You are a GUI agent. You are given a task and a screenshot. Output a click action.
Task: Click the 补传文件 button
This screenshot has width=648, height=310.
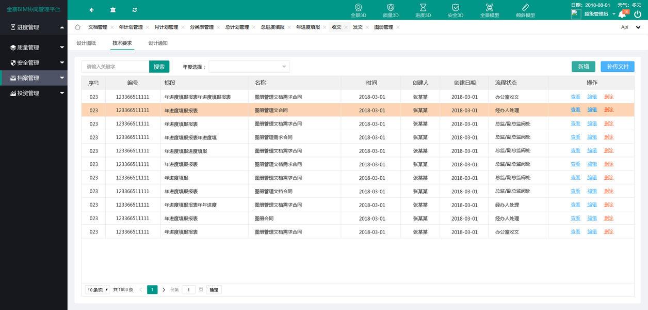[618, 67]
